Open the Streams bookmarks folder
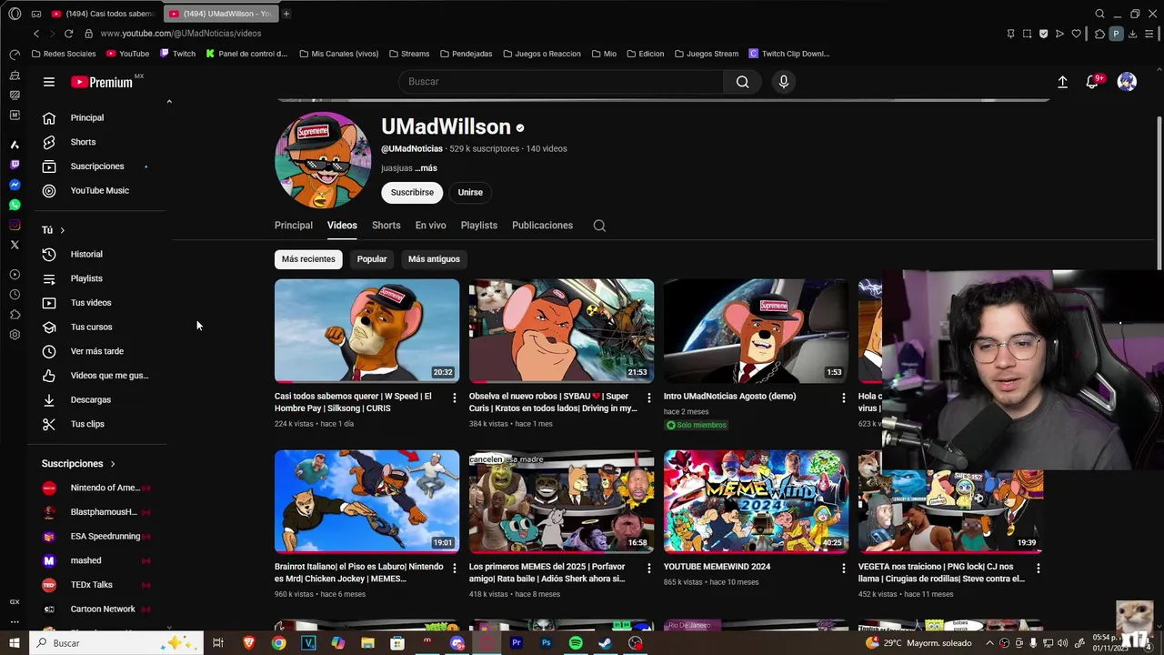 tap(409, 54)
